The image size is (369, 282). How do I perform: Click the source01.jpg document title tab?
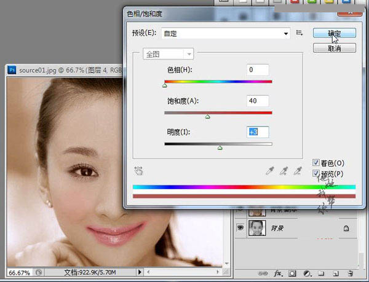click(x=70, y=70)
